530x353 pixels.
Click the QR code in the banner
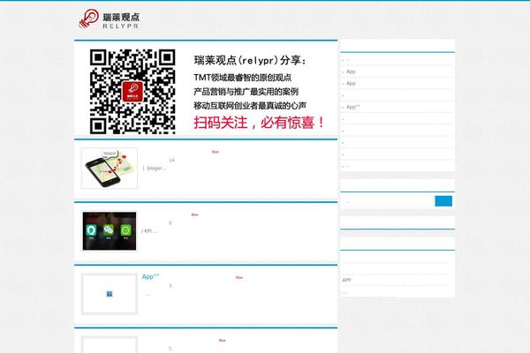click(132, 92)
